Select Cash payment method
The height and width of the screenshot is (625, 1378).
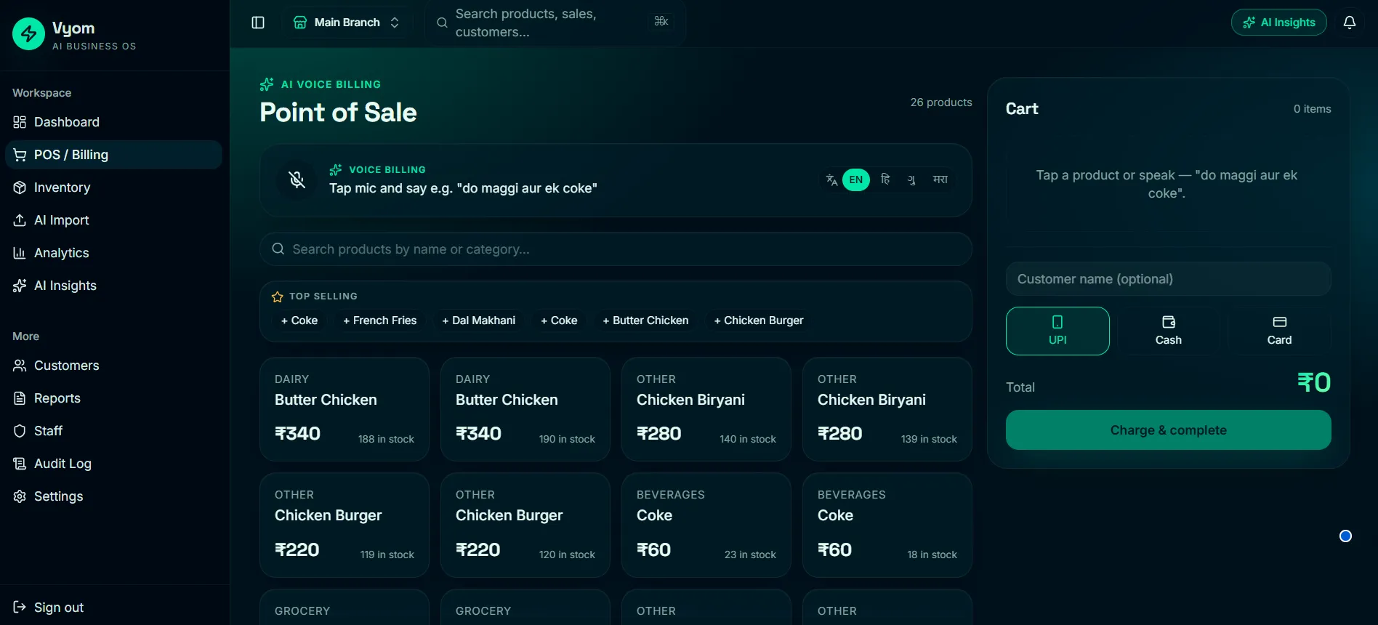point(1168,331)
